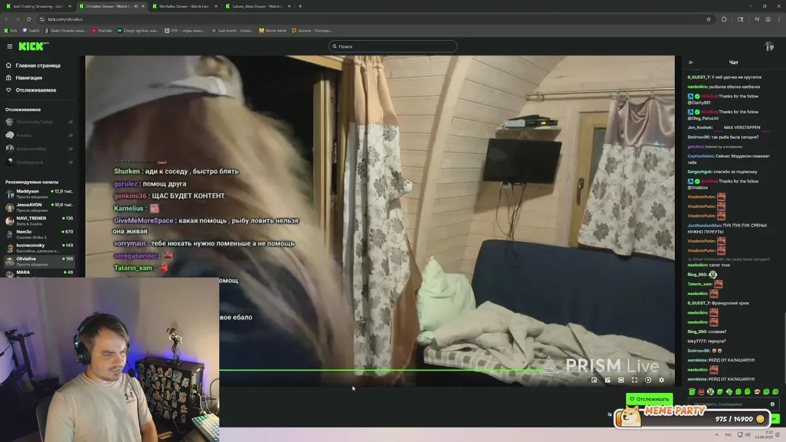The height and width of the screenshot is (442, 786).
Task: Pick the last green emote in quick bar
Action: click(776, 392)
